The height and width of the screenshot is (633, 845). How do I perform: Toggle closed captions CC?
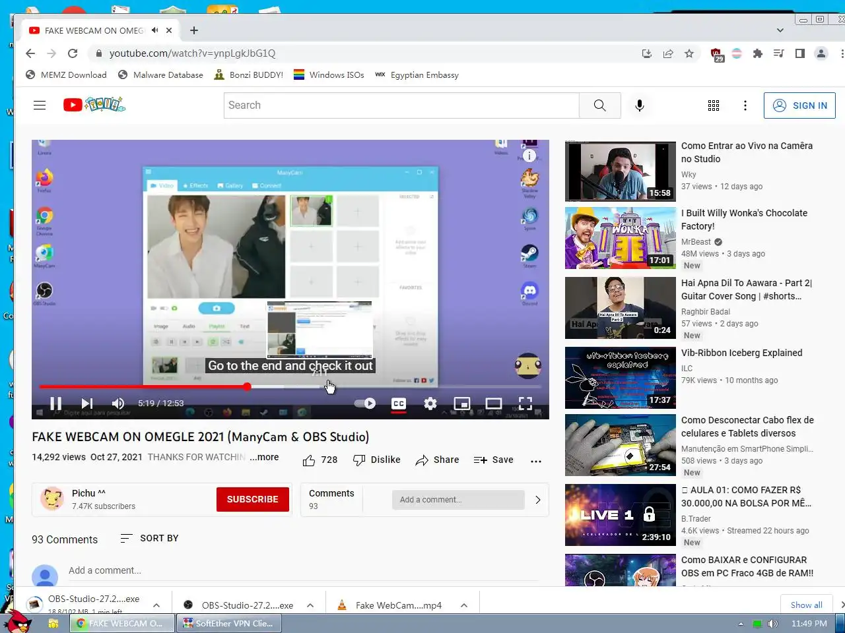pos(399,404)
